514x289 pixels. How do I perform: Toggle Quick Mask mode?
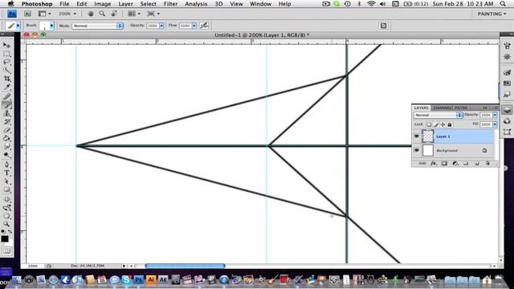click(7, 251)
